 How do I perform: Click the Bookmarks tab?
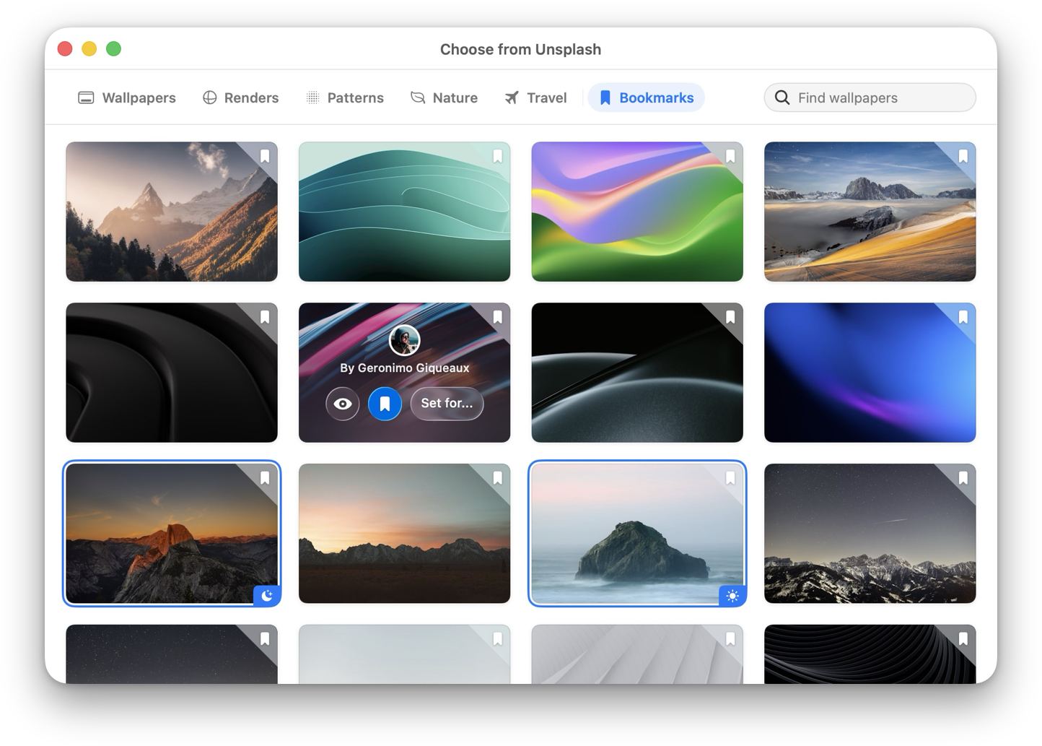point(646,97)
